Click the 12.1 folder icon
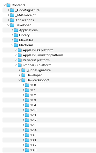This screenshot has width=96, height=153. coord(27,115)
